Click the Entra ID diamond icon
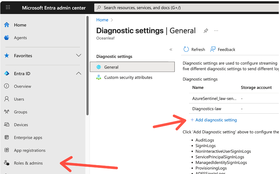 (6, 73)
